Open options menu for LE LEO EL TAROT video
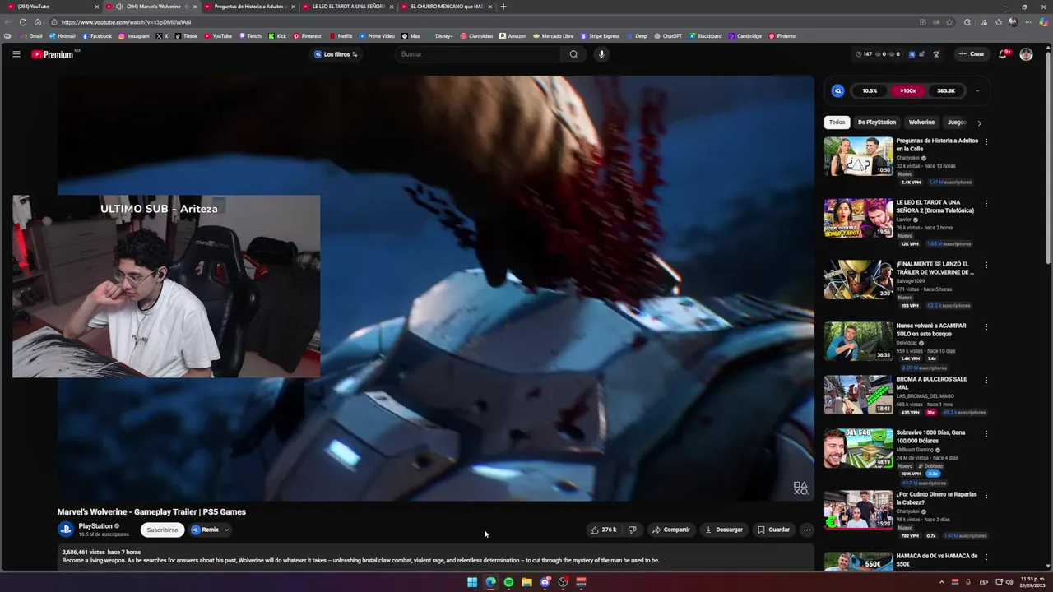The width and height of the screenshot is (1053, 592). pos(986,203)
